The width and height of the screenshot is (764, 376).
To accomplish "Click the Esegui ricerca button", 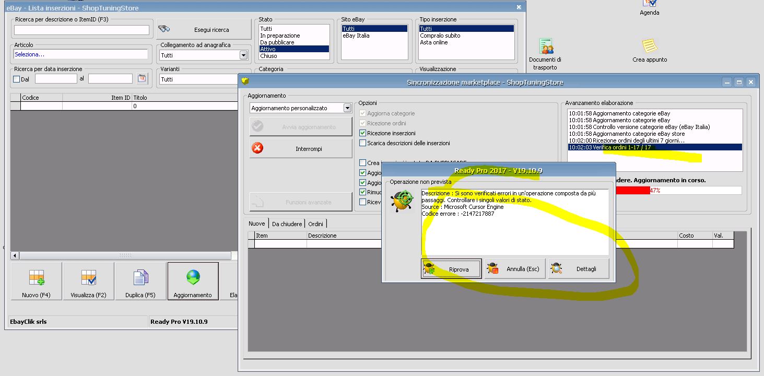I will (x=204, y=29).
